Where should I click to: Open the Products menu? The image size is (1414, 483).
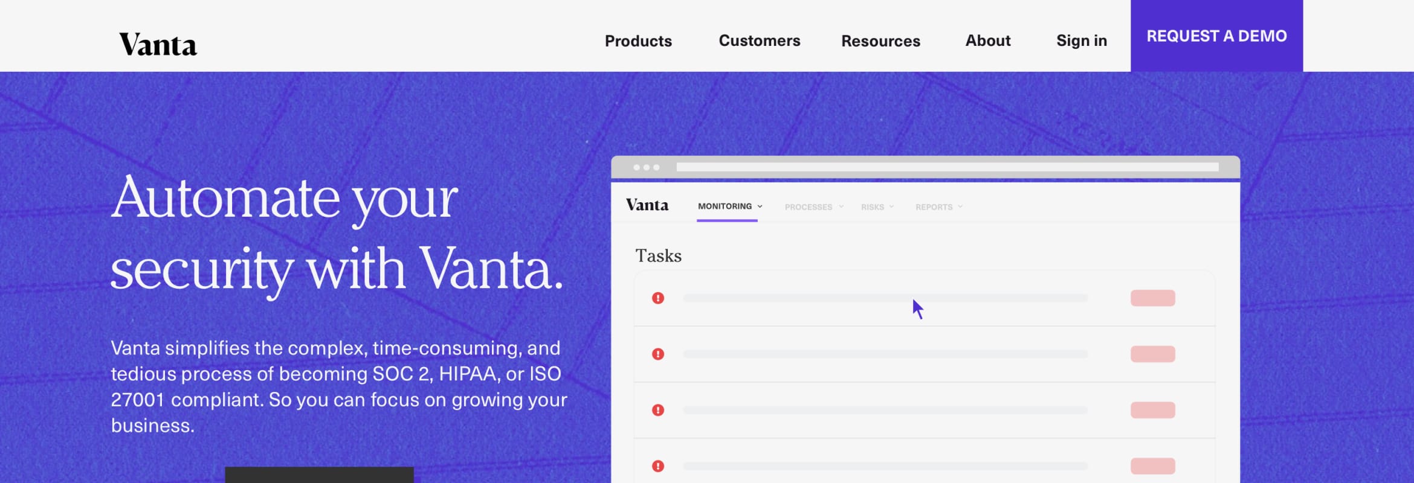pos(638,41)
